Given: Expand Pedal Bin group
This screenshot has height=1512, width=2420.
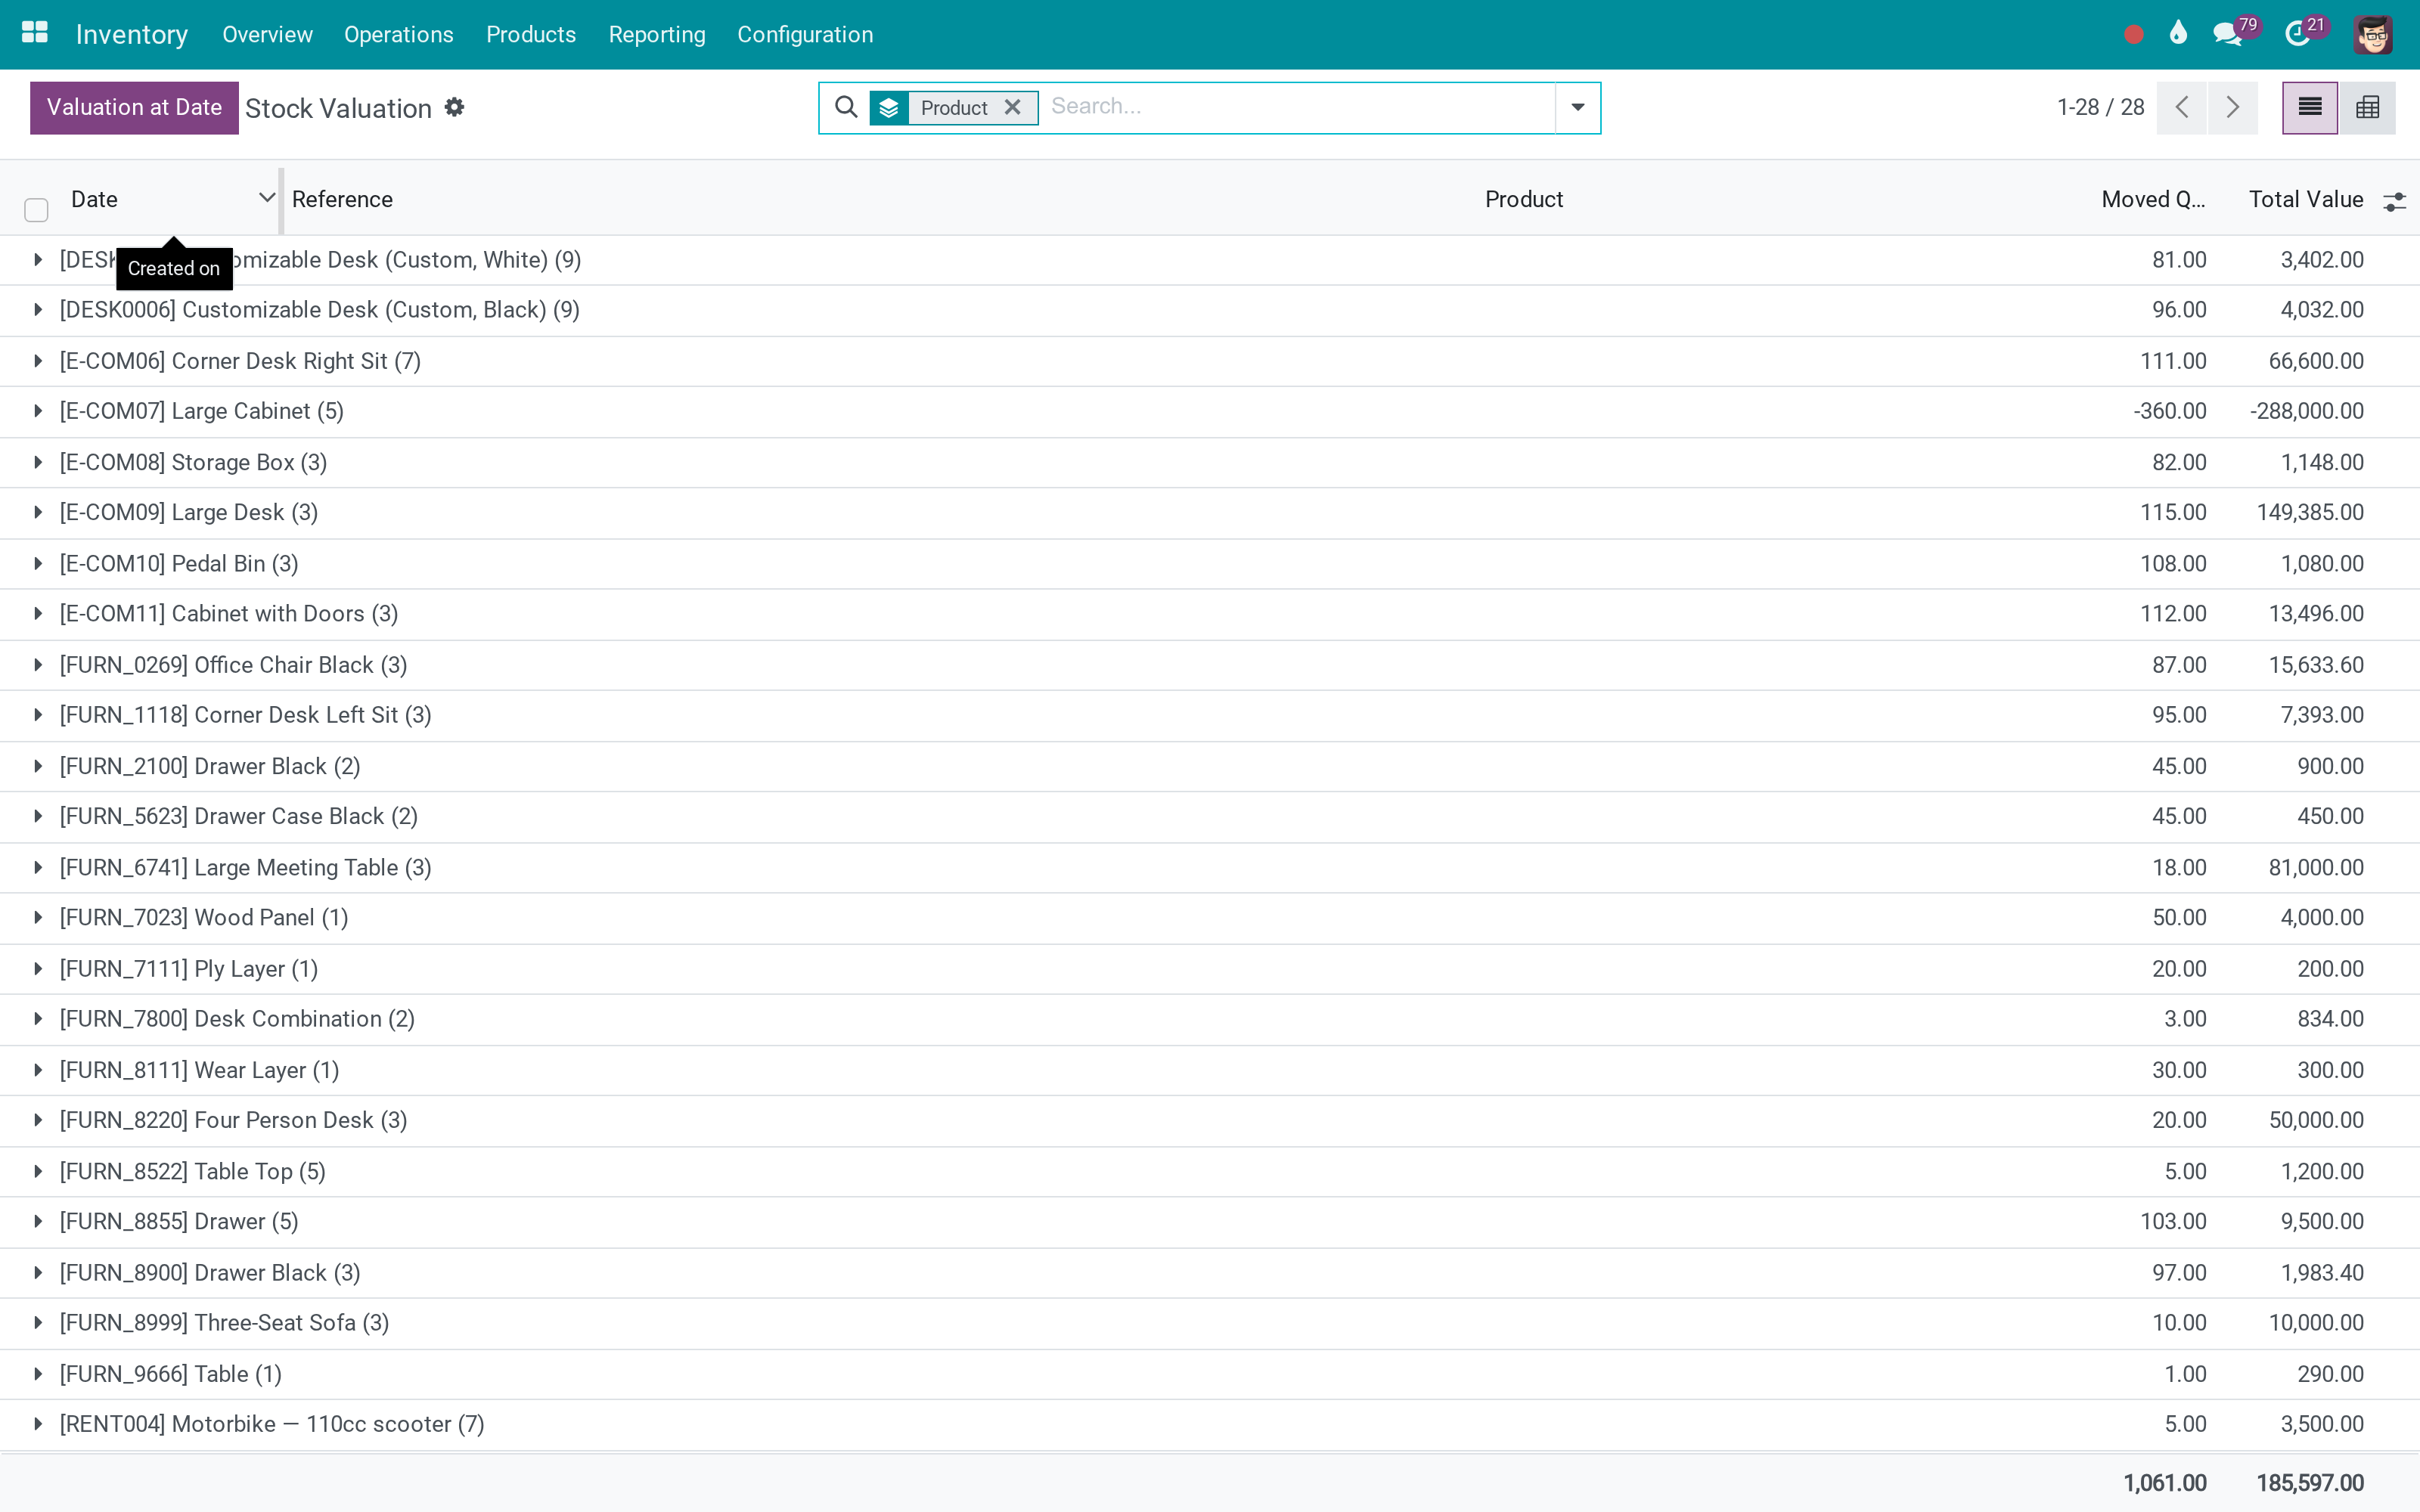Looking at the screenshot, I should pos(38,563).
